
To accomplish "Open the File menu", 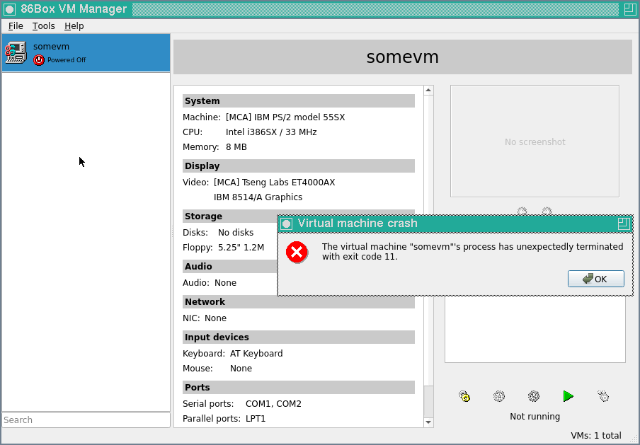I will click(x=15, y=25).
